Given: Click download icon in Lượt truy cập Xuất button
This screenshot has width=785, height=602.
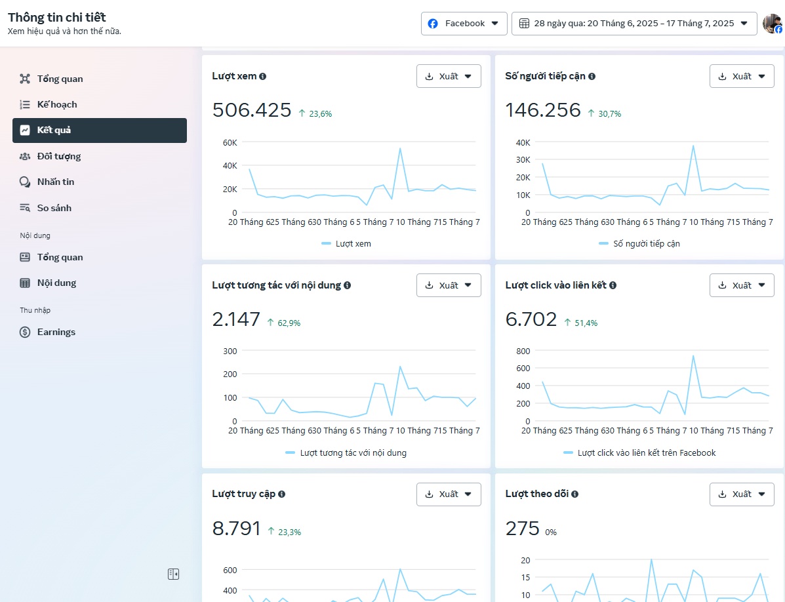Looking at the screenshot, I should pos(429,494).
